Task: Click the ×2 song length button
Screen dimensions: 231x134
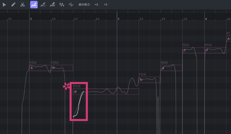Action: [96, 5]
